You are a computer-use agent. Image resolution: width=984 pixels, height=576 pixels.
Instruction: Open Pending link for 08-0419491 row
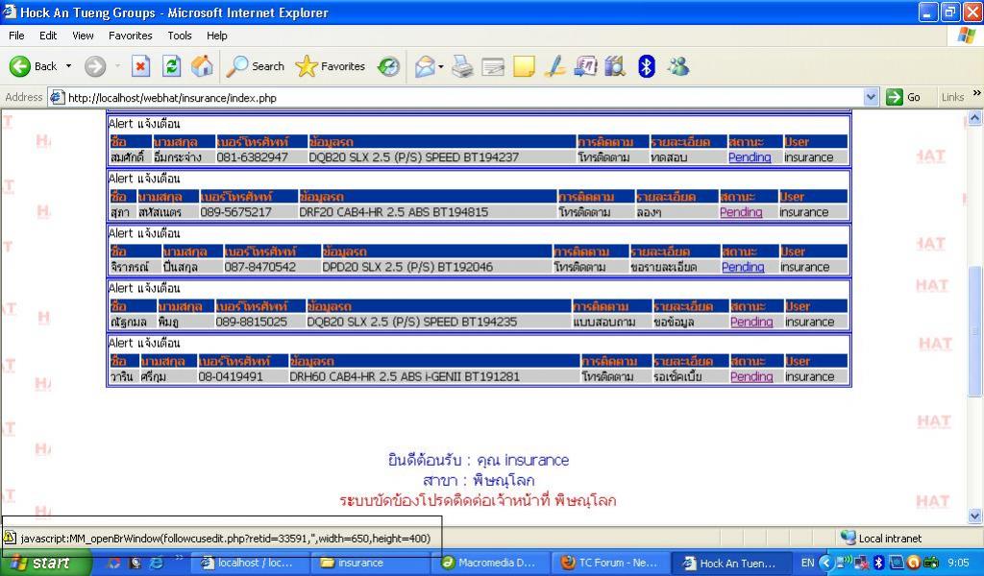(x=751, y=376)
